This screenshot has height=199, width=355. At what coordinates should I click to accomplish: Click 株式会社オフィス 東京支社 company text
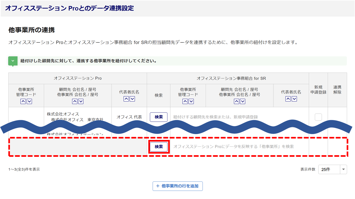(x=77, y=120)
